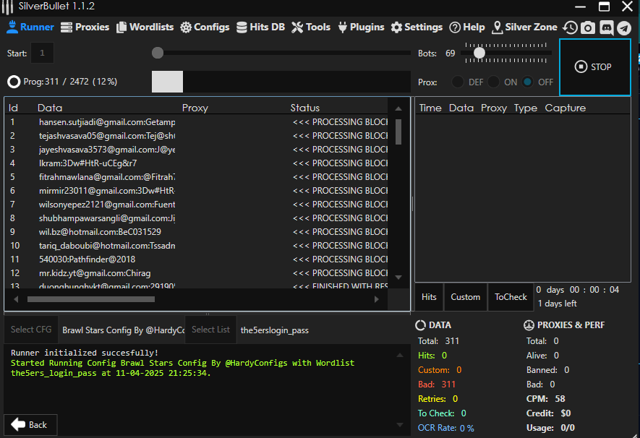Screen dimensions: 640x438
Task: Switch to the Custom results tab
Action: coord(465,297)
